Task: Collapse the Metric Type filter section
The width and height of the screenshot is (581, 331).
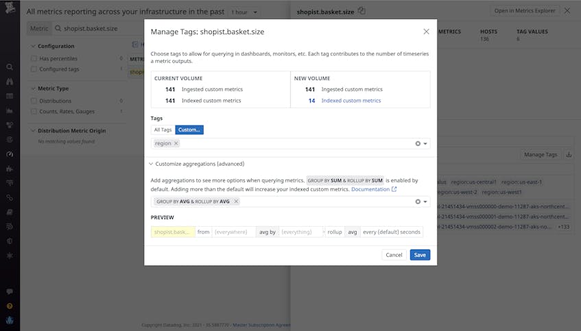Action: coord(33,88)
